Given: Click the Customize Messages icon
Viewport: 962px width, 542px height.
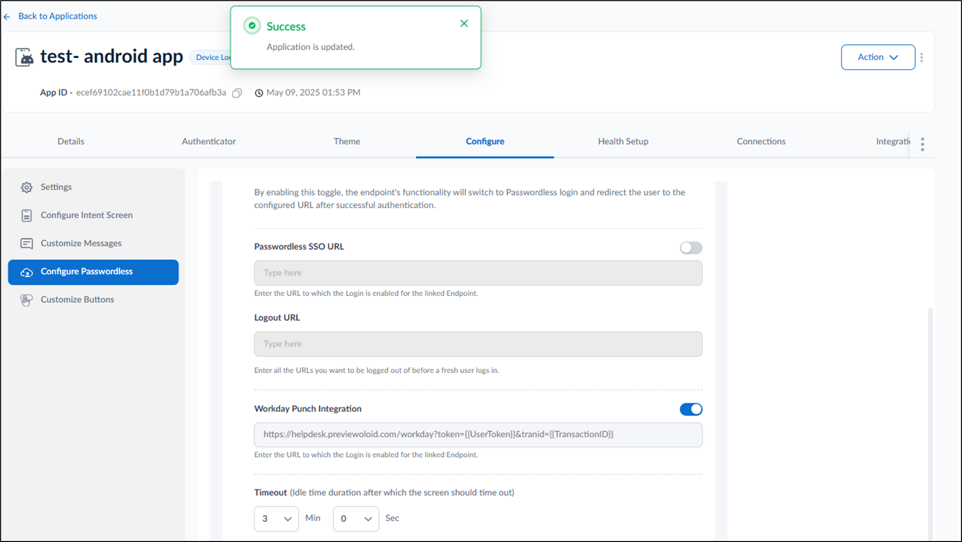Looking at the screenshot, I should click(x=27, y=243).
